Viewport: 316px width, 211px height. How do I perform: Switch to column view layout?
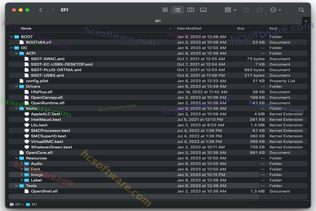190,10
